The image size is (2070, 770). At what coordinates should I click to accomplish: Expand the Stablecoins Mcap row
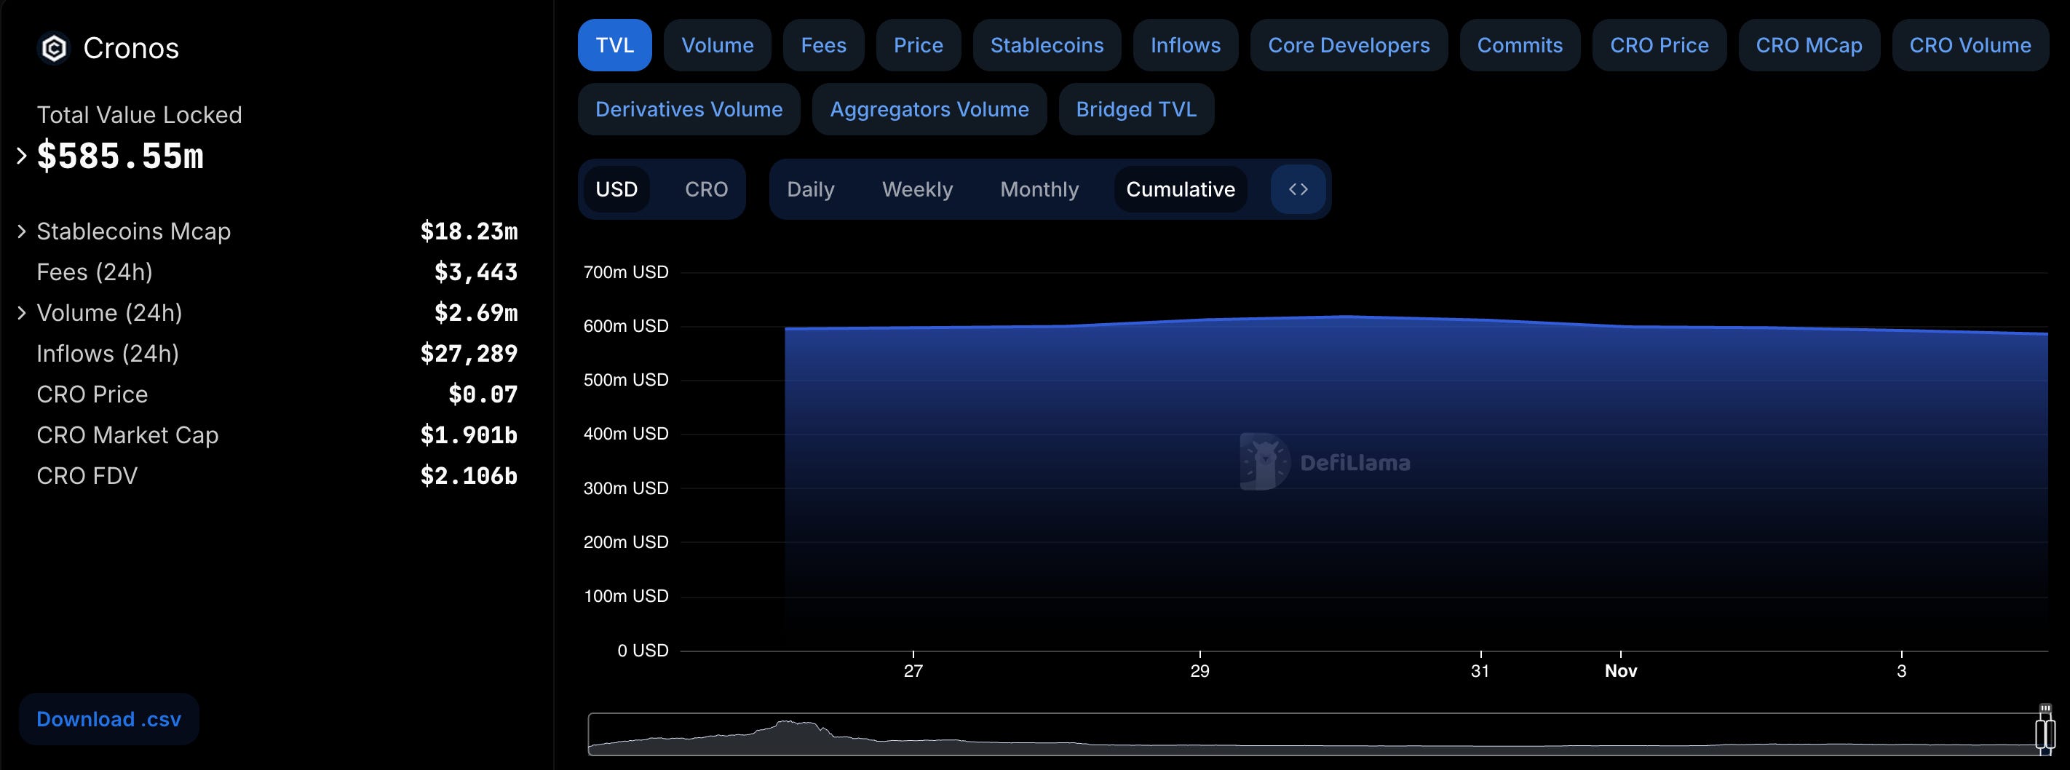point(22,231)
